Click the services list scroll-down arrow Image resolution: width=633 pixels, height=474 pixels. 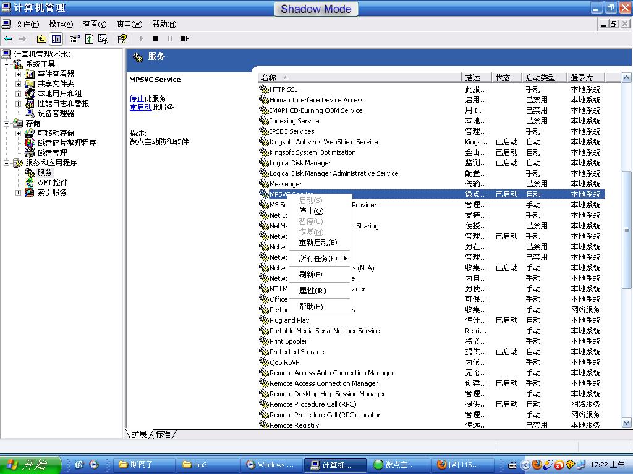coord(626,423)
